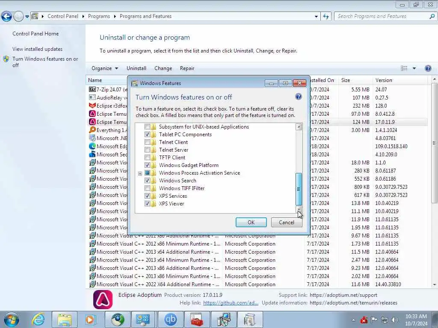The image size is (438, 328).
Task: Confirm Windows Features with OK
Action: 251,222
